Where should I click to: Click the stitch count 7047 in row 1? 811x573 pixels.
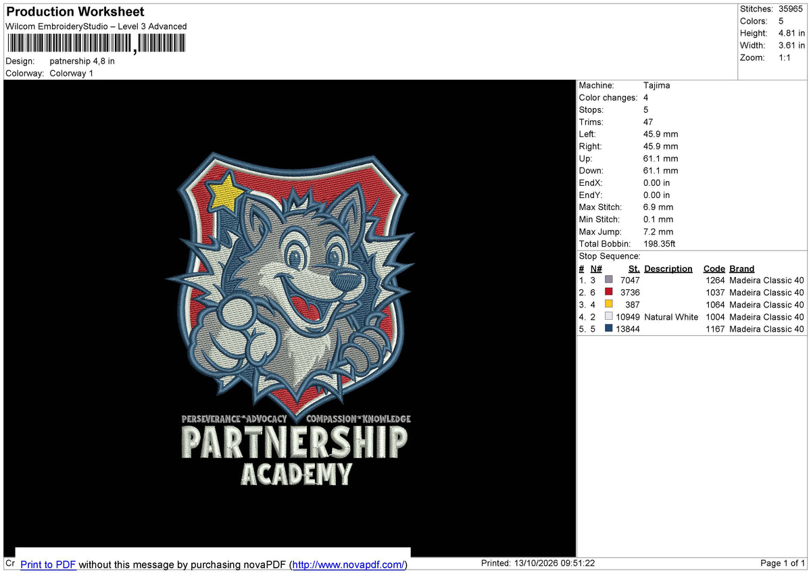pyautogui.click(x=630, y=280)
